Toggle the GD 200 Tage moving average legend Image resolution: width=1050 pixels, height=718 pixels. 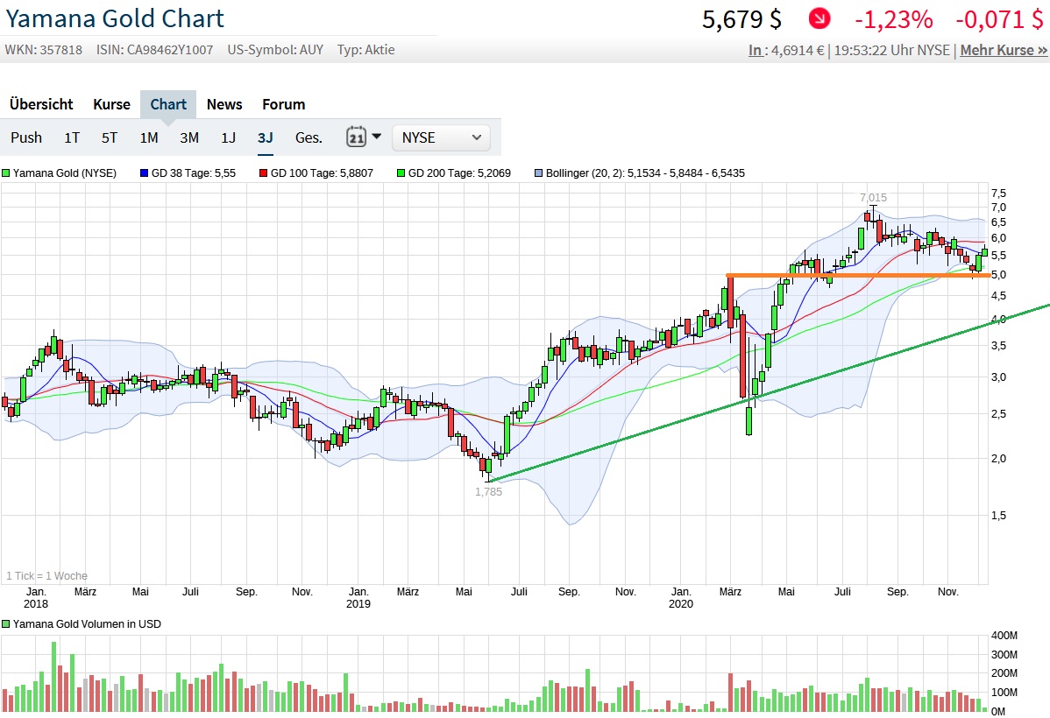coord(453,173)
